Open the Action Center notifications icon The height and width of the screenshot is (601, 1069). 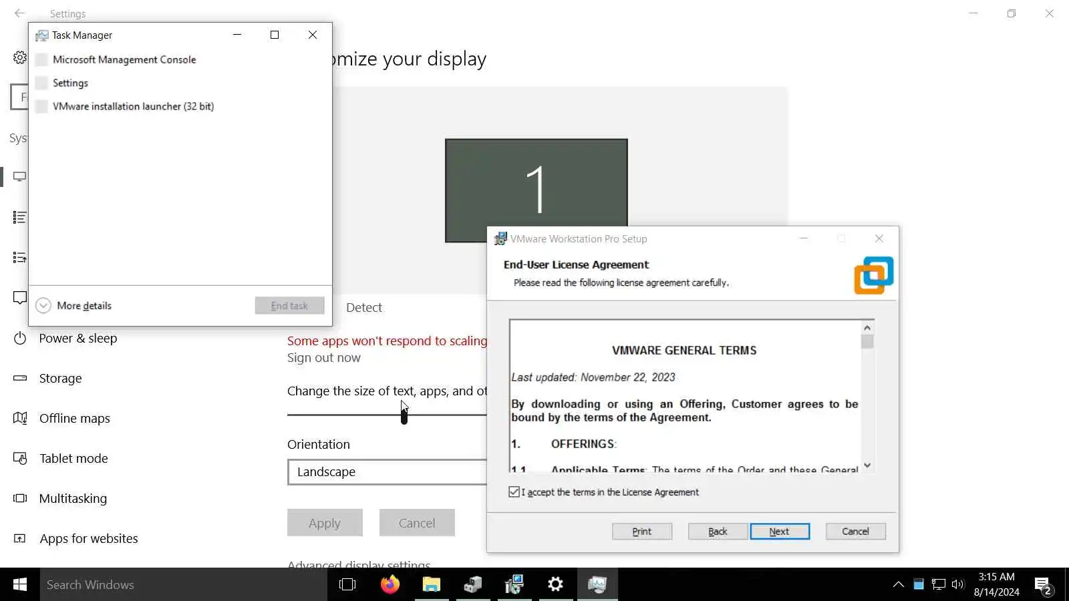(1044, 586)
